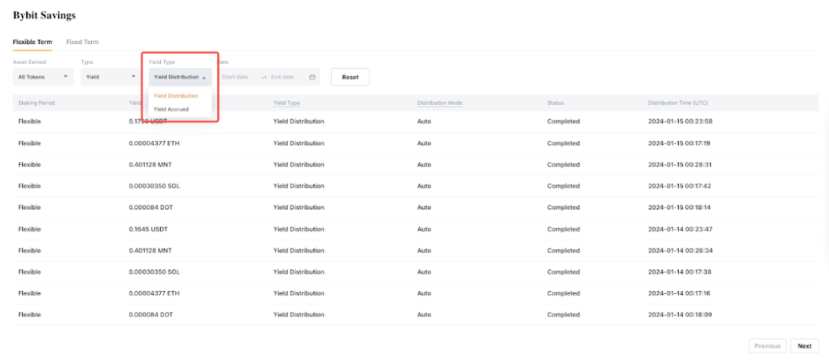The height and width of the screenshot is (362, 829).
Task: Go to the Next page
Action: coord(804,346)
